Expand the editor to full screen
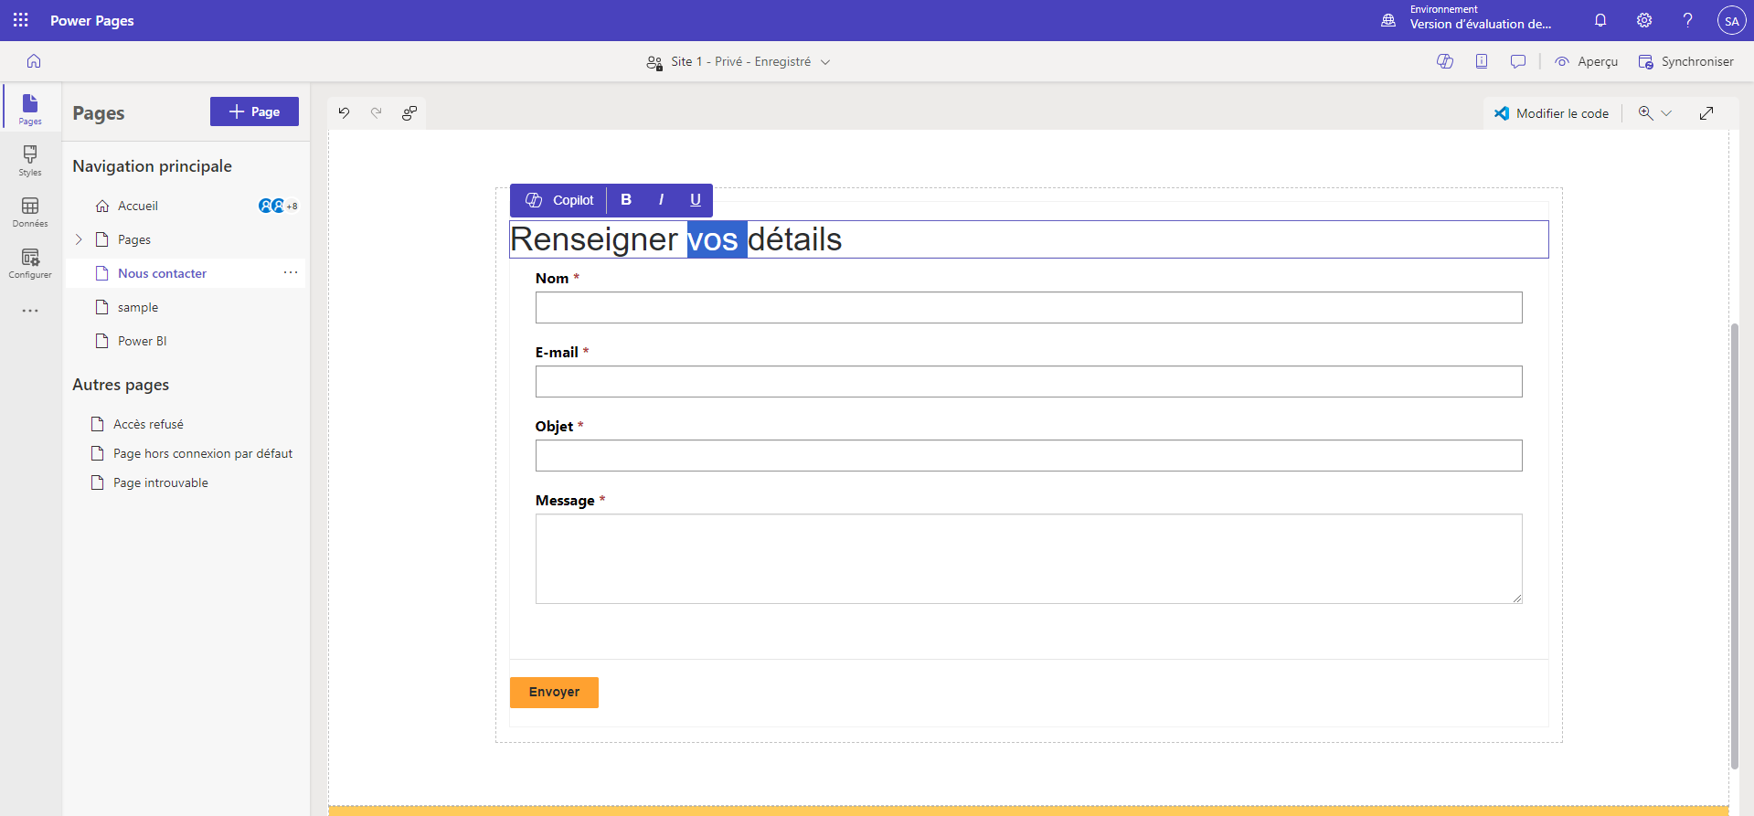 coord(1706,113)
